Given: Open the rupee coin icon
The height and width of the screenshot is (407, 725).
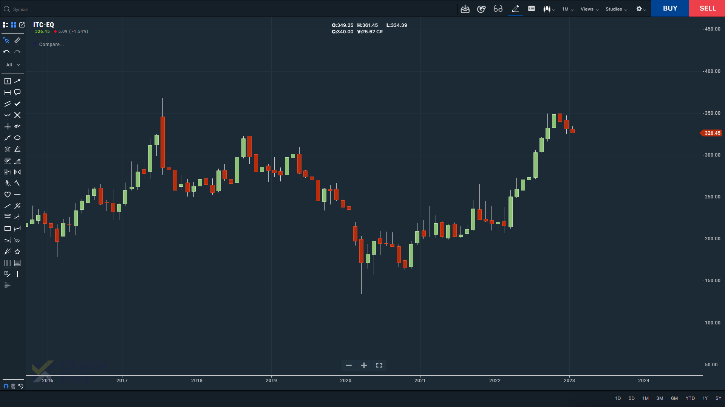Looking at the screenshot, I should tap(481, 9).
